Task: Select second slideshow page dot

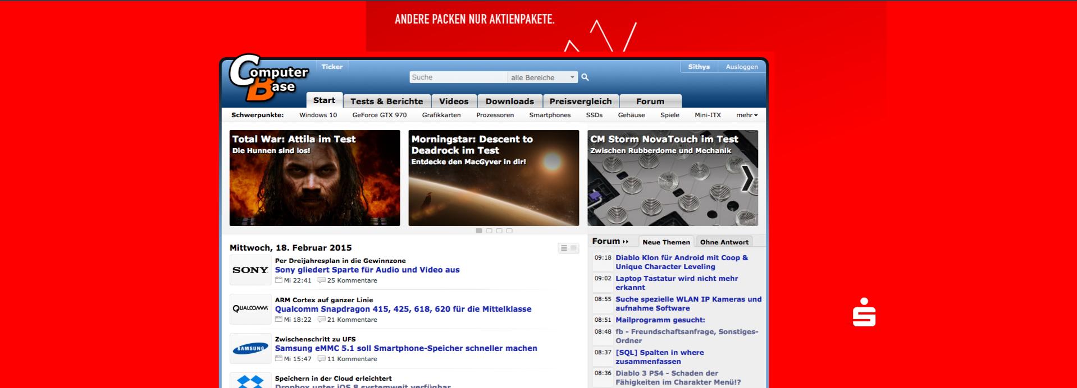Action: click(489, 230)
